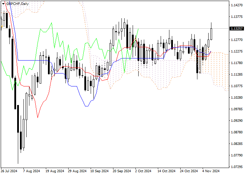This screenshot has width=245, height=175.
Task: Select the 26 Jul 2024 date label
Action: click(9, 171)
